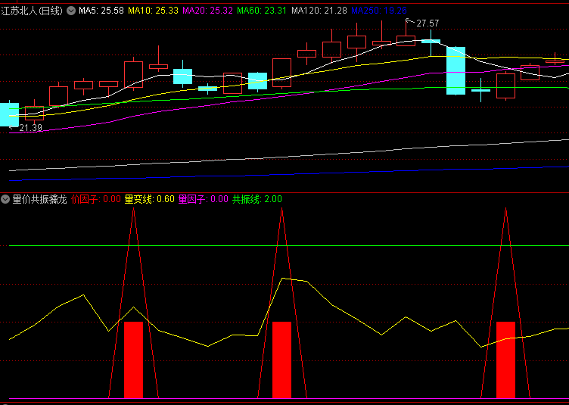Select the MA5: 25.58 label
This screenshot has width=569, height=405.
(101, 11)
